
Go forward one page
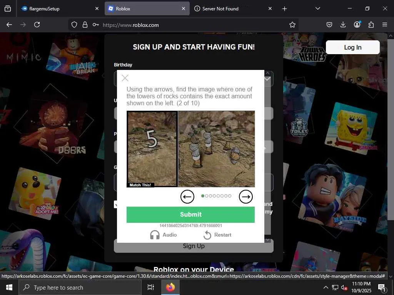coord(23,25)
